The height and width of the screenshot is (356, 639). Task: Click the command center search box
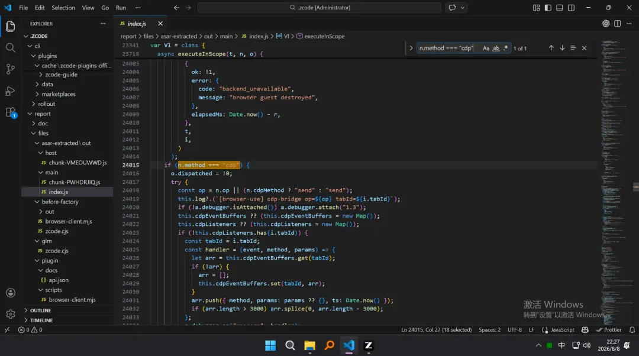point(319,8)
